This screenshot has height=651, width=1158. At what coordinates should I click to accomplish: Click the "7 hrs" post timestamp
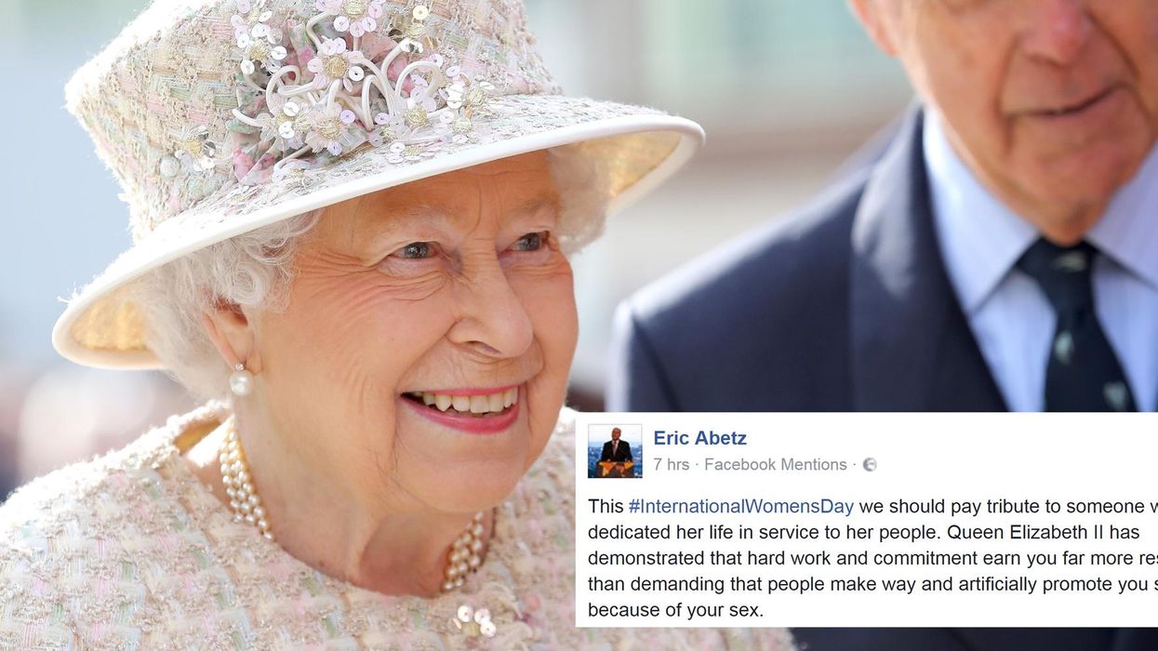pos(671,464)
